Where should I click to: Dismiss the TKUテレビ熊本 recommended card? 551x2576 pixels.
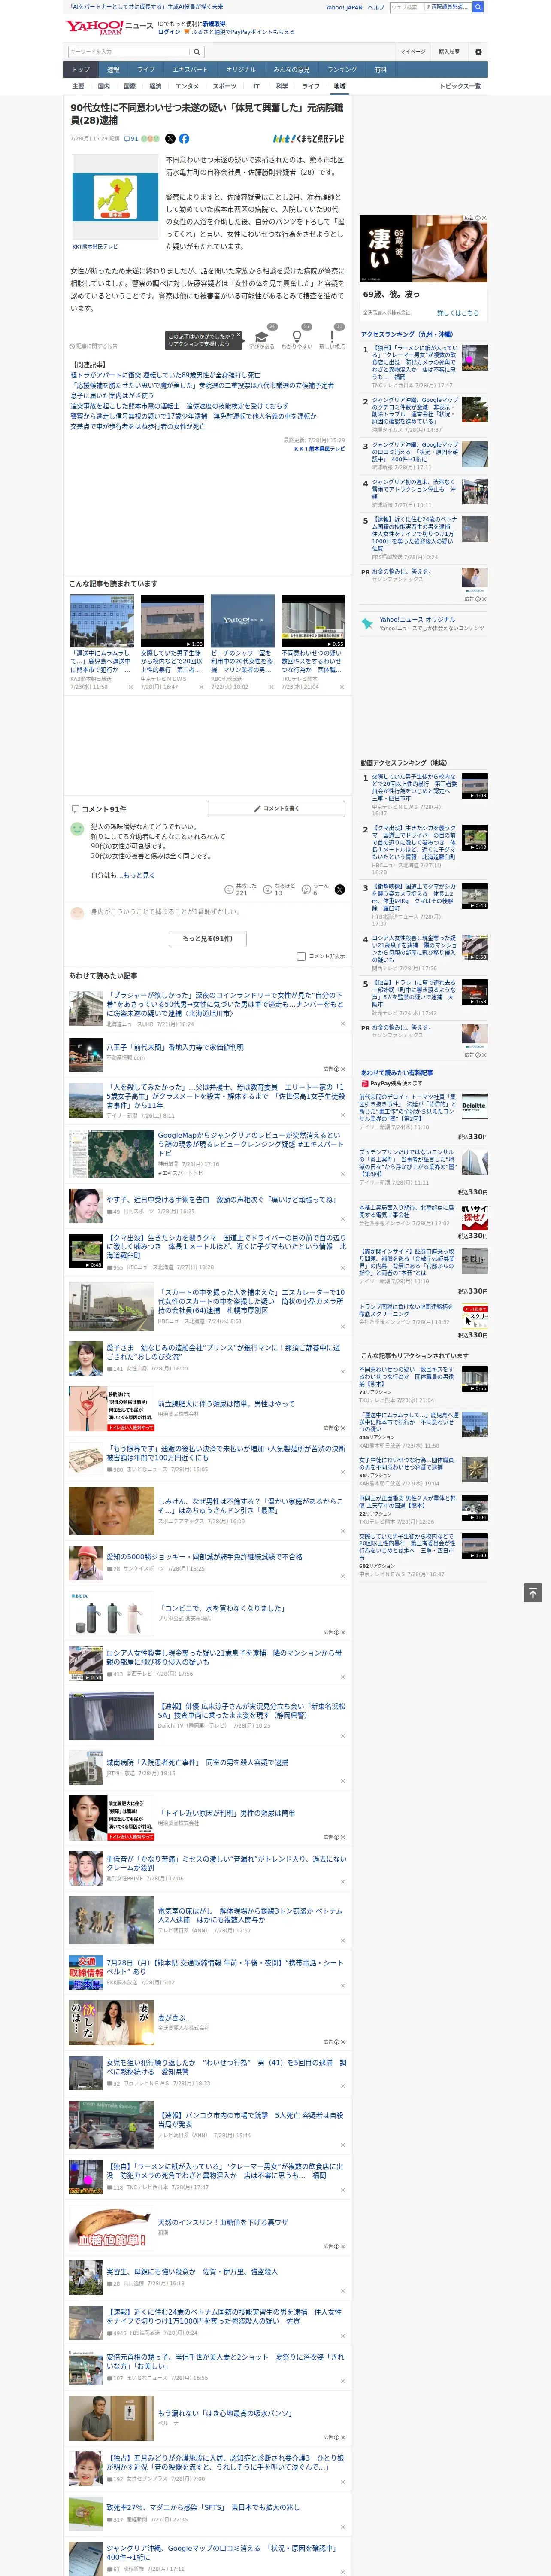(x=341, y=687)
